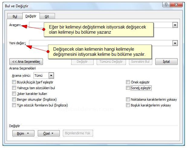
Task: Tick Tüm sözcük formlarını bul checkbox
Action: tap(14, 105)
